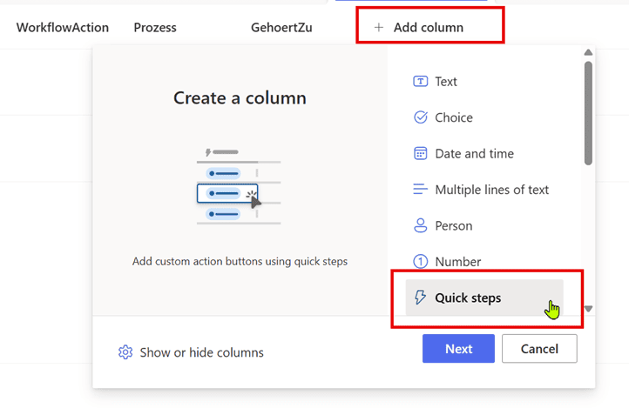Click the Date and time calendar icon

coord(420,154)
